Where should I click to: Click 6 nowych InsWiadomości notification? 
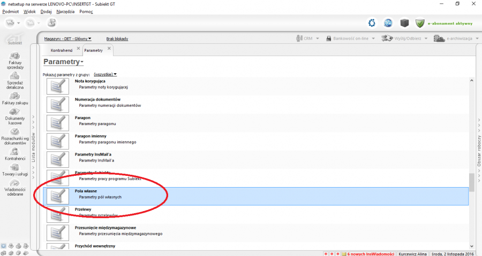click(x=371, y=254)
